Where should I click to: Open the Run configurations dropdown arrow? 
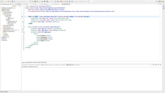pyautogui.click(x=46, y=2)
